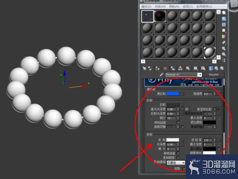Toggle 使用插值 checkbox in 反射 section

pyautogui.click(x=178, y=122)
